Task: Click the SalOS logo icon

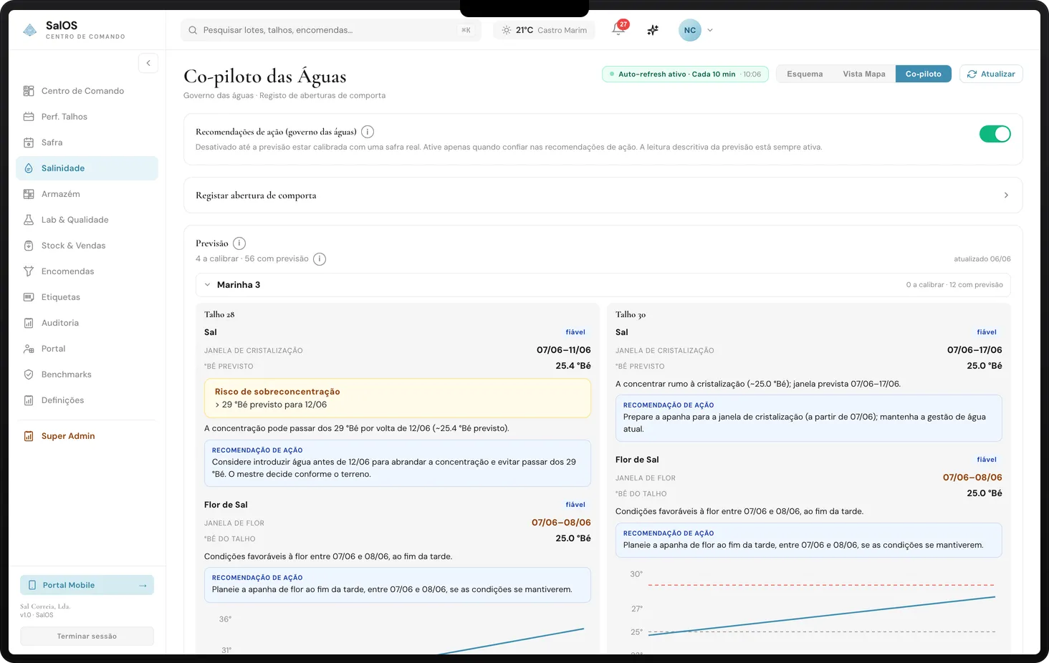Action: 30,30
